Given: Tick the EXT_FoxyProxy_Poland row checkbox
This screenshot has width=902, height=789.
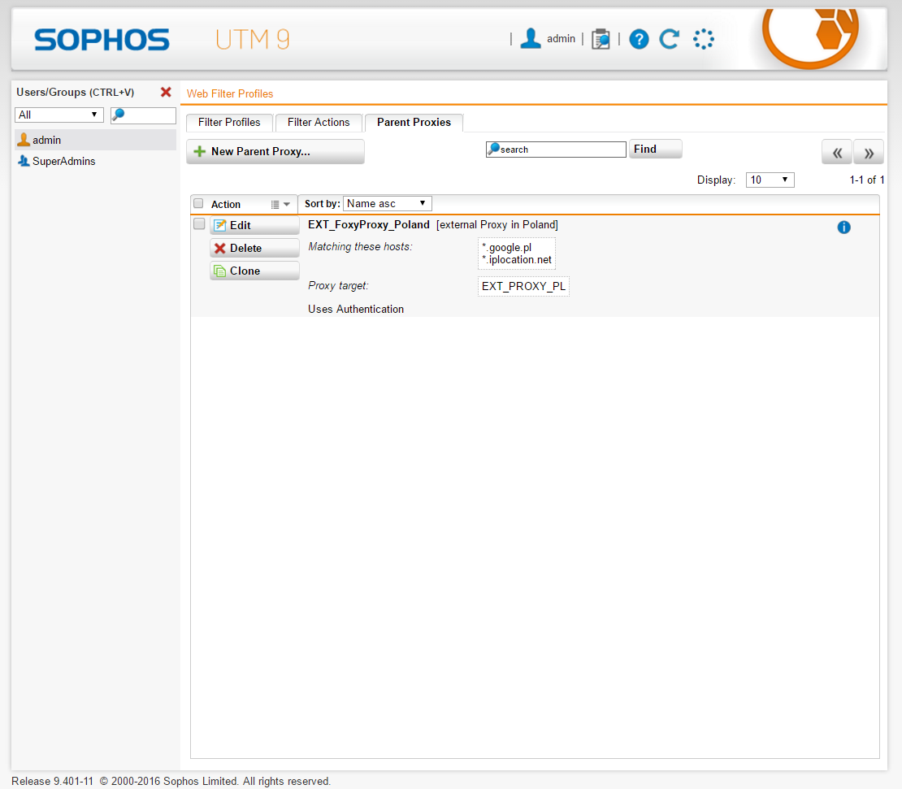Looking at the screenshot, I should (x=199, y=223).
